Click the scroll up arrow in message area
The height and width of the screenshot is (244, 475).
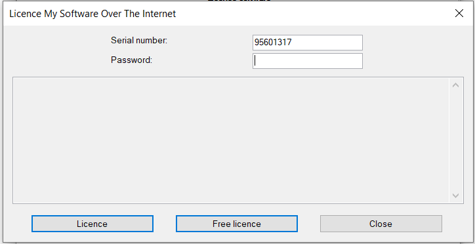(455, 85)
